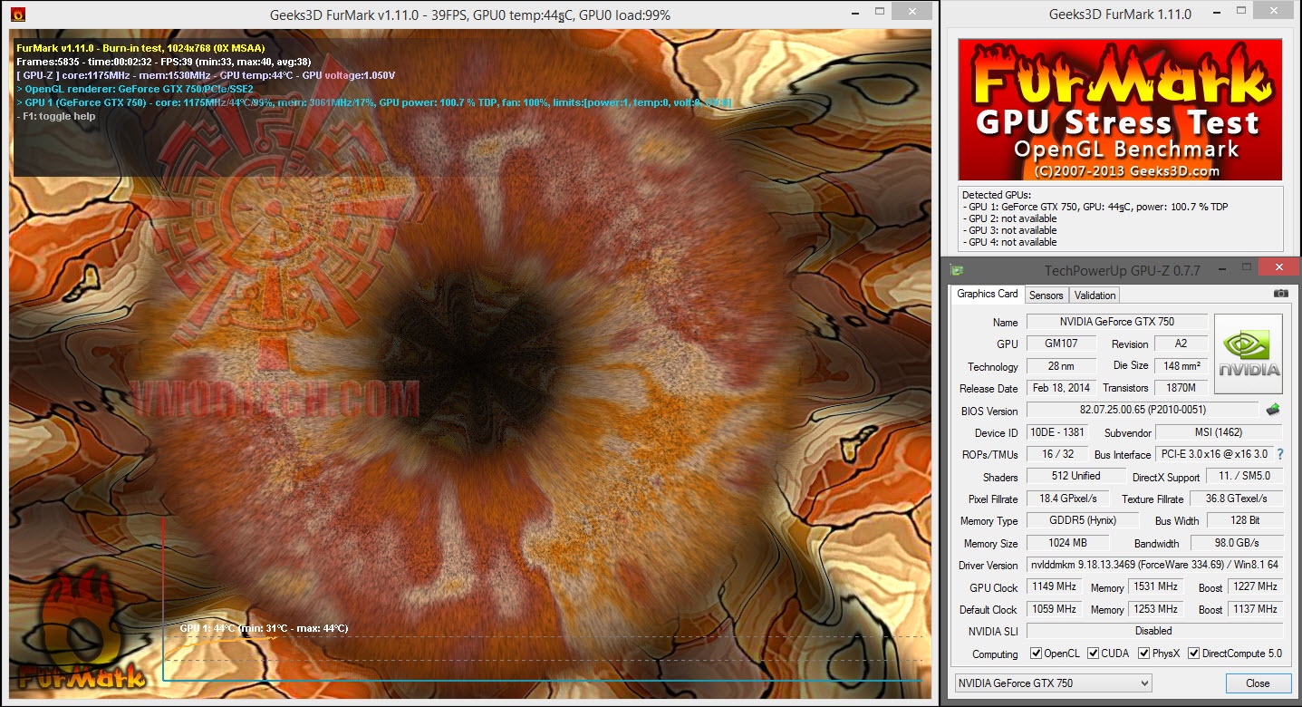Toggle the OpenCL checkbox

pos(1037,654)
